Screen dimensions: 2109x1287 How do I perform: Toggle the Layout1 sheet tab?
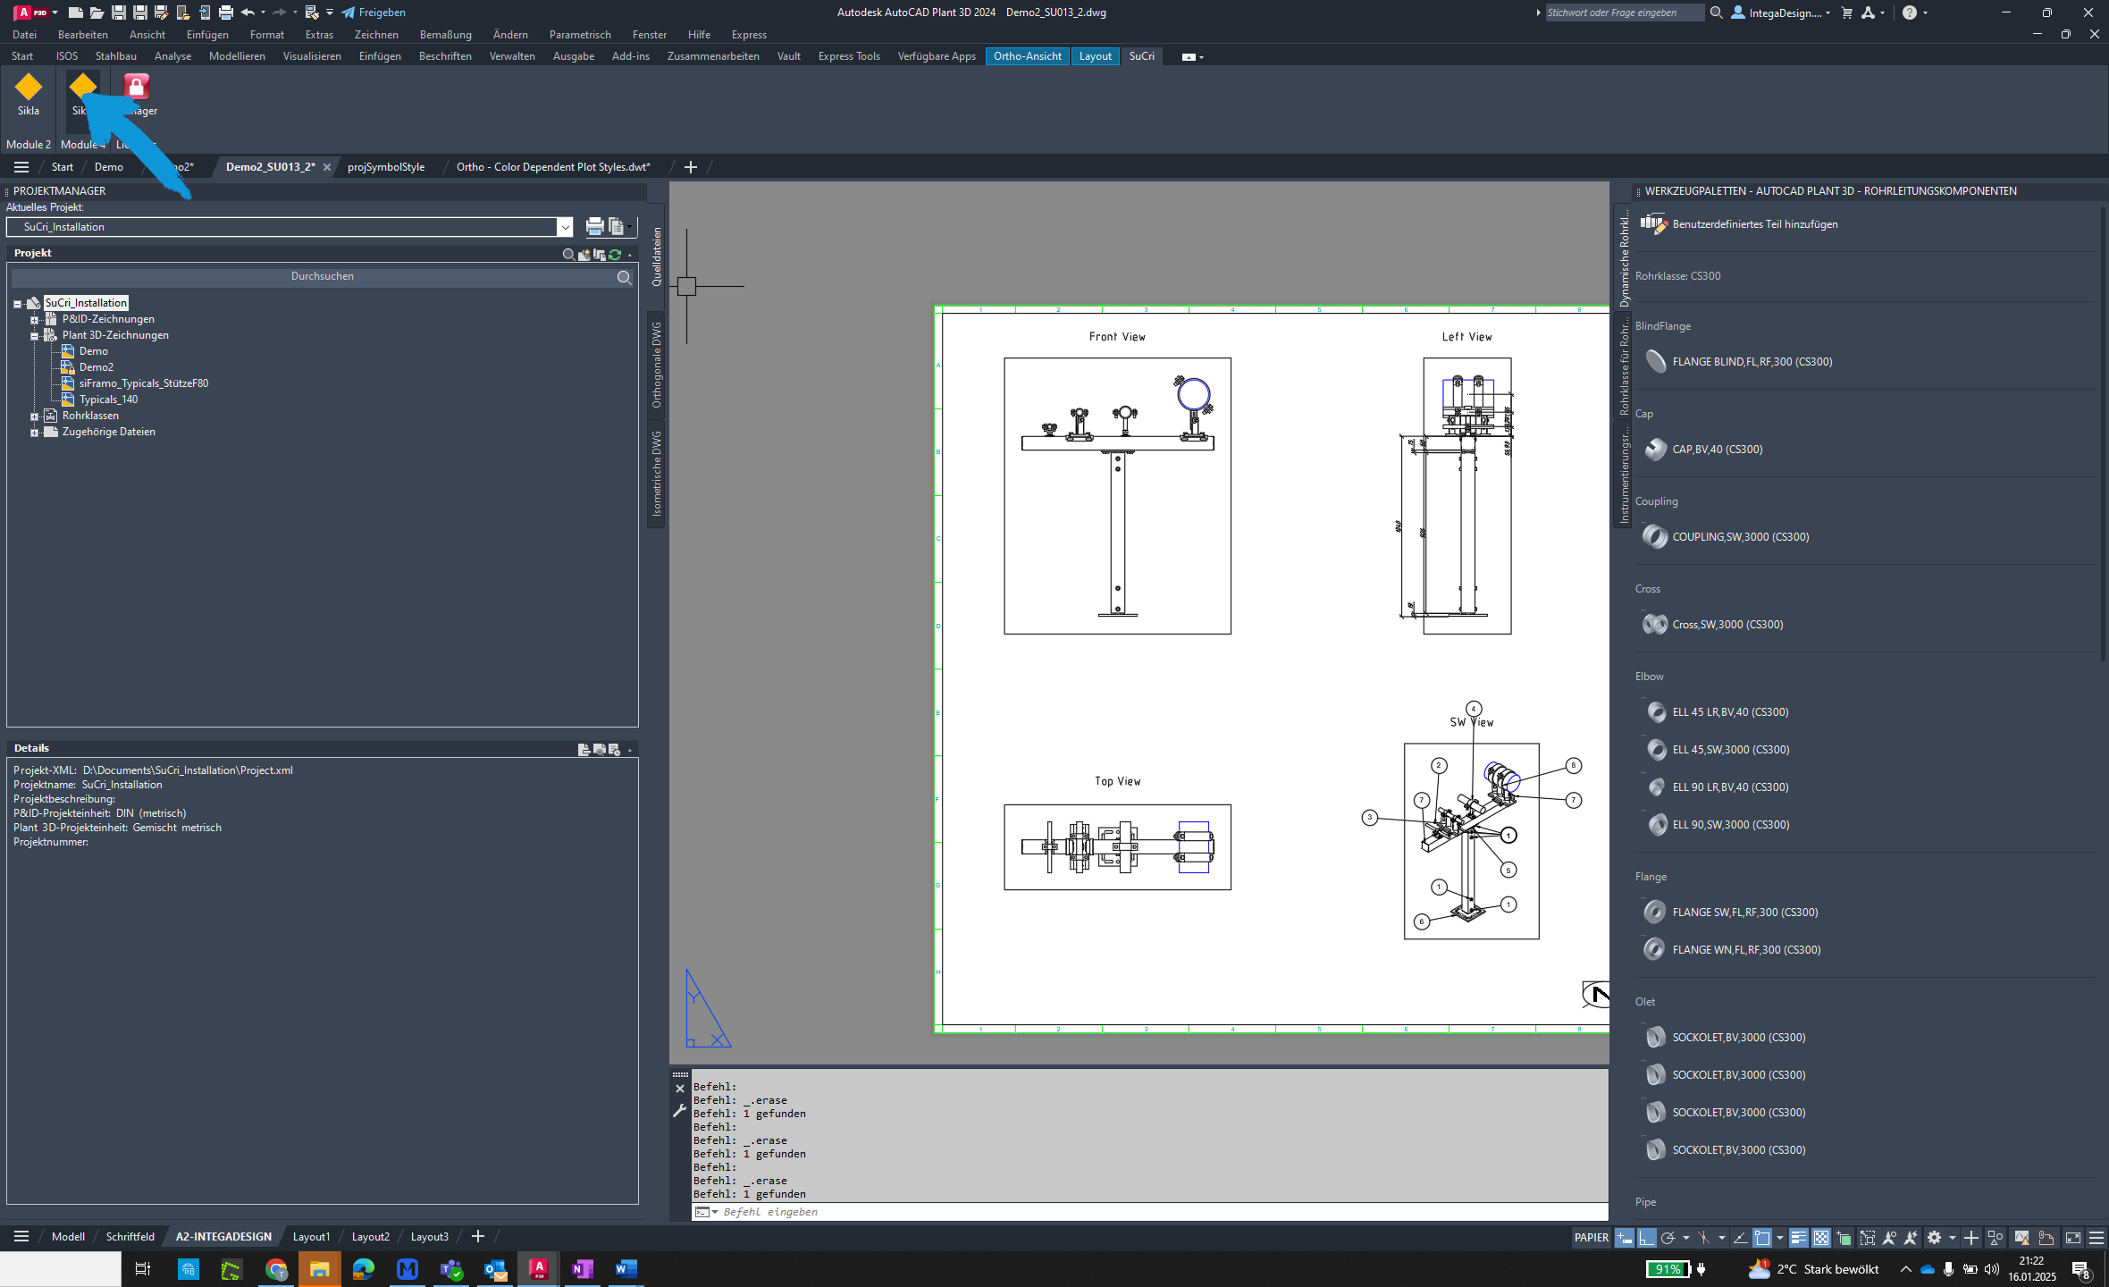point(314,1236)
